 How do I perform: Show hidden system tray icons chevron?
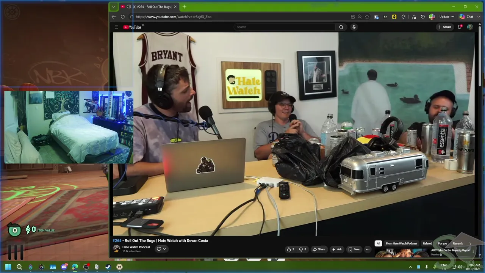[410, 267]
